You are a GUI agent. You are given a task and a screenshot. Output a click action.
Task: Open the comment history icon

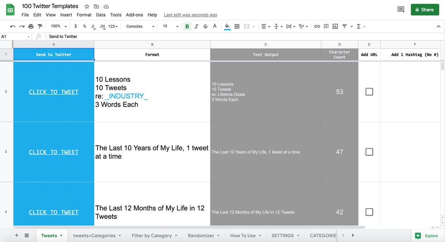point(401,10)
